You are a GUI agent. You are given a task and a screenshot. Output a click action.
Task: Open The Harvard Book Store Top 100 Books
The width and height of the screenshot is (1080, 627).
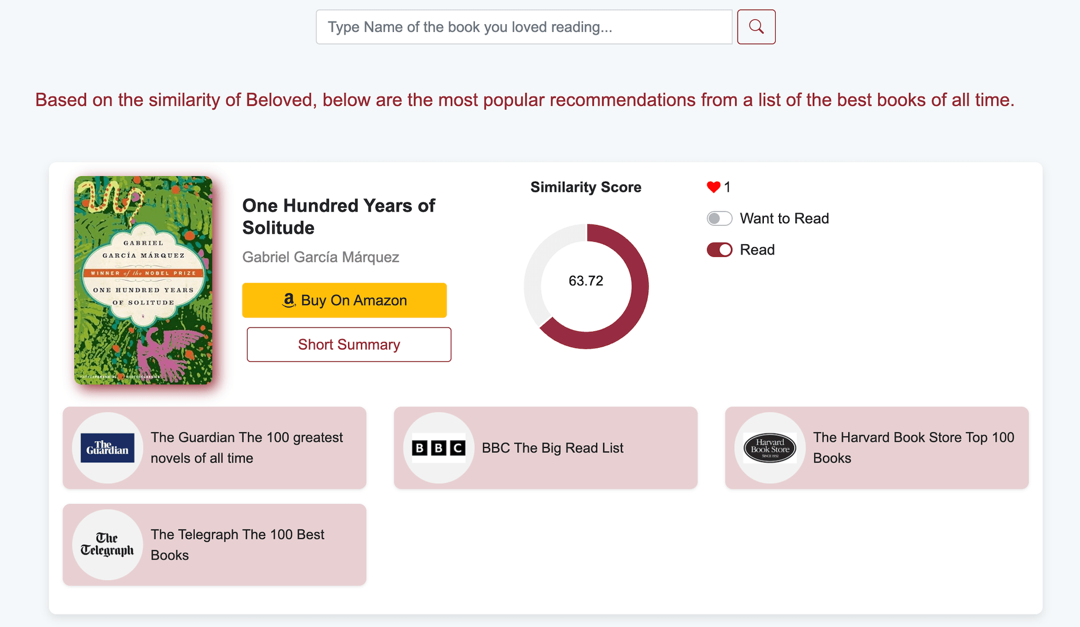(913, 448)
